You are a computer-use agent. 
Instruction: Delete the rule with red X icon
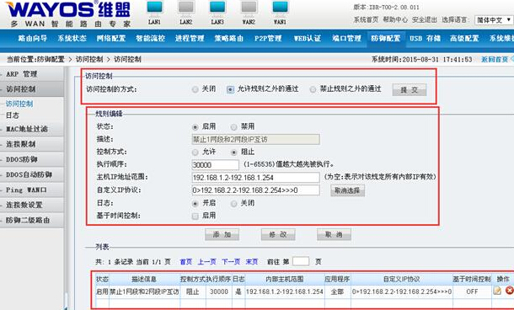coord(509,291)
